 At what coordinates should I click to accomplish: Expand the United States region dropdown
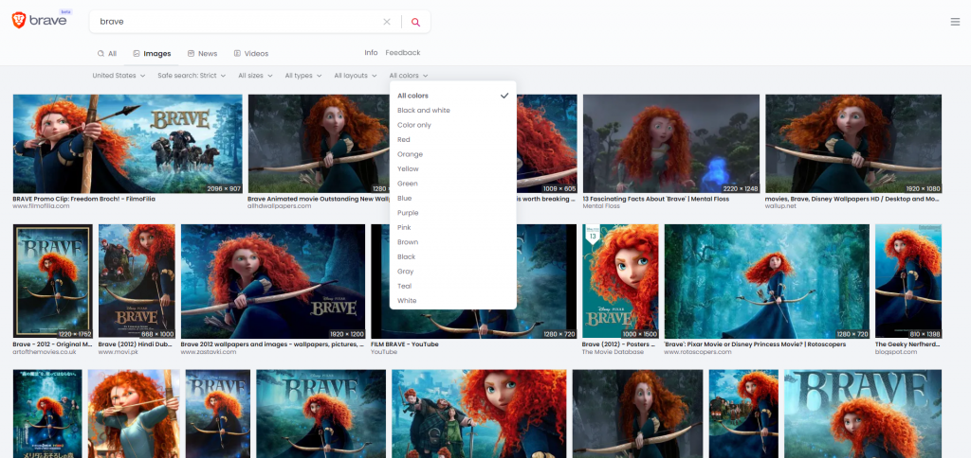118,76
